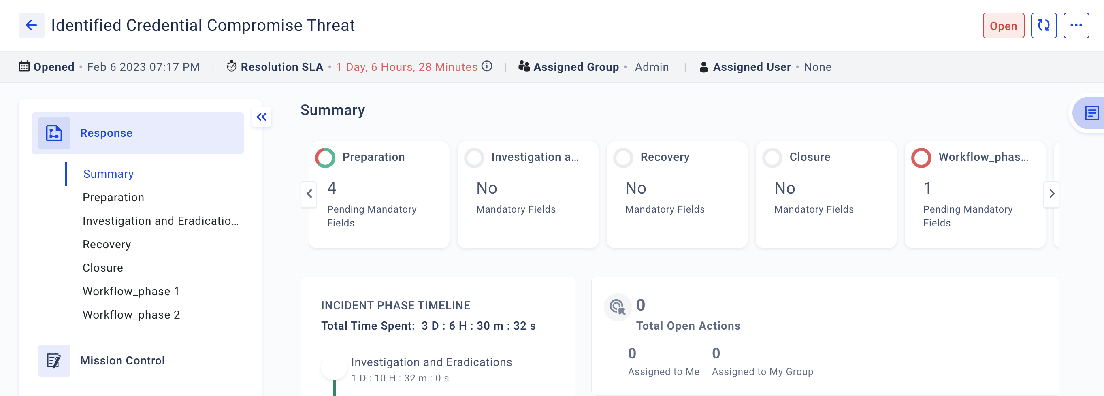1104x396 pixels.
Task: Open Workflow_phase 2 in sidebar
Action: [x=131, y=315]
